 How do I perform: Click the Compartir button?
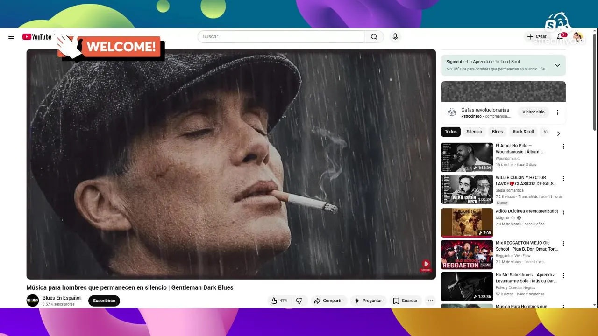point(328,301)
